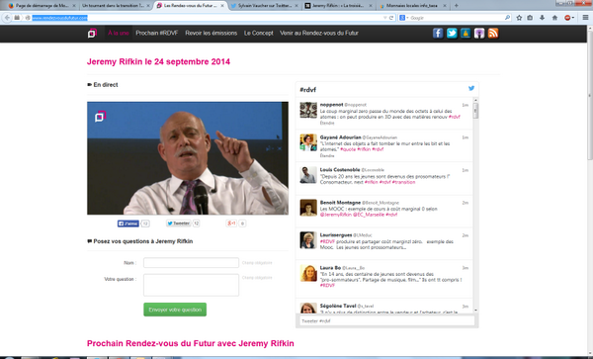Click the green 'Envoyer votre question' button
The width and height of the screenshot is (593, 359).
(x=175, y=310)
